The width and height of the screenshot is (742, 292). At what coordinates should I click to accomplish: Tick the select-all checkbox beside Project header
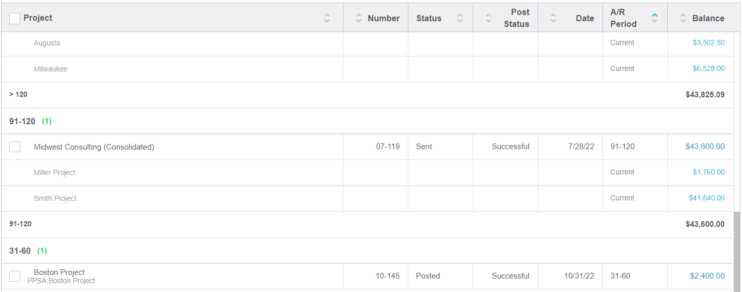(x=15, y=18)
